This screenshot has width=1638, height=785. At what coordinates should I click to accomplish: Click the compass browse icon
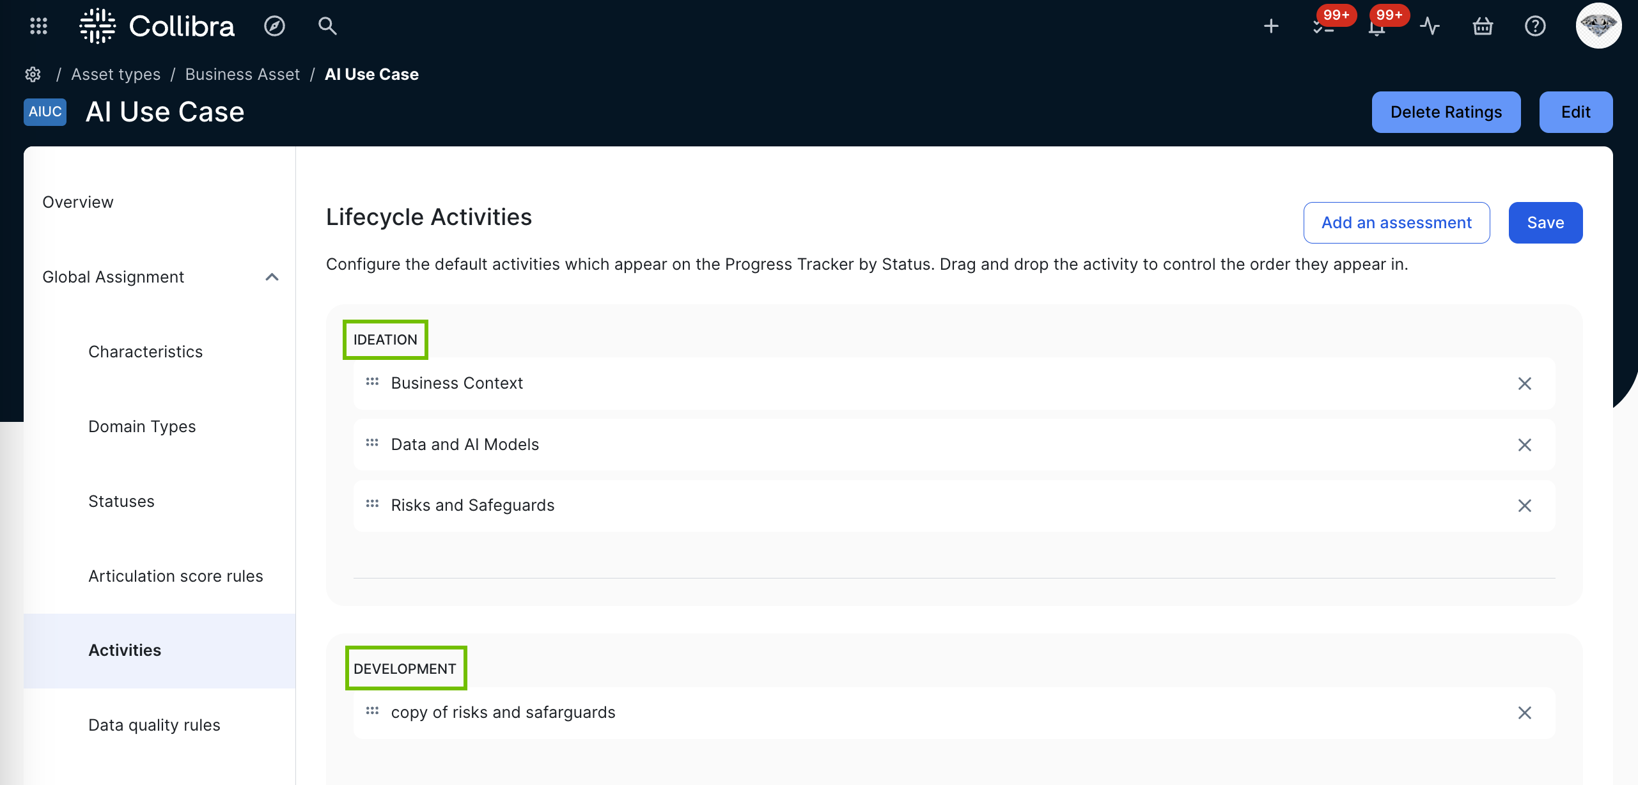click(x=274, y=26)
